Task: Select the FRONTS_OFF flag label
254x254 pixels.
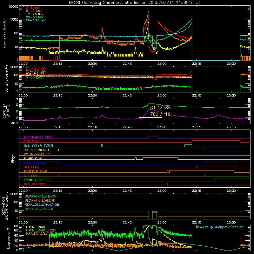Action: (33, 180)
